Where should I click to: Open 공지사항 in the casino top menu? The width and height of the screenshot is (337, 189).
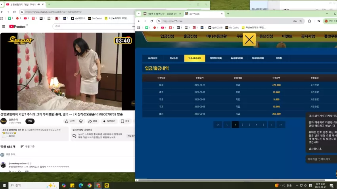point(308,36)
